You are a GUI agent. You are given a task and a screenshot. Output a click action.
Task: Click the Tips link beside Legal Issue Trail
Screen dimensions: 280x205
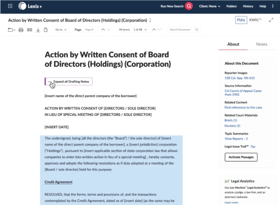253,147
